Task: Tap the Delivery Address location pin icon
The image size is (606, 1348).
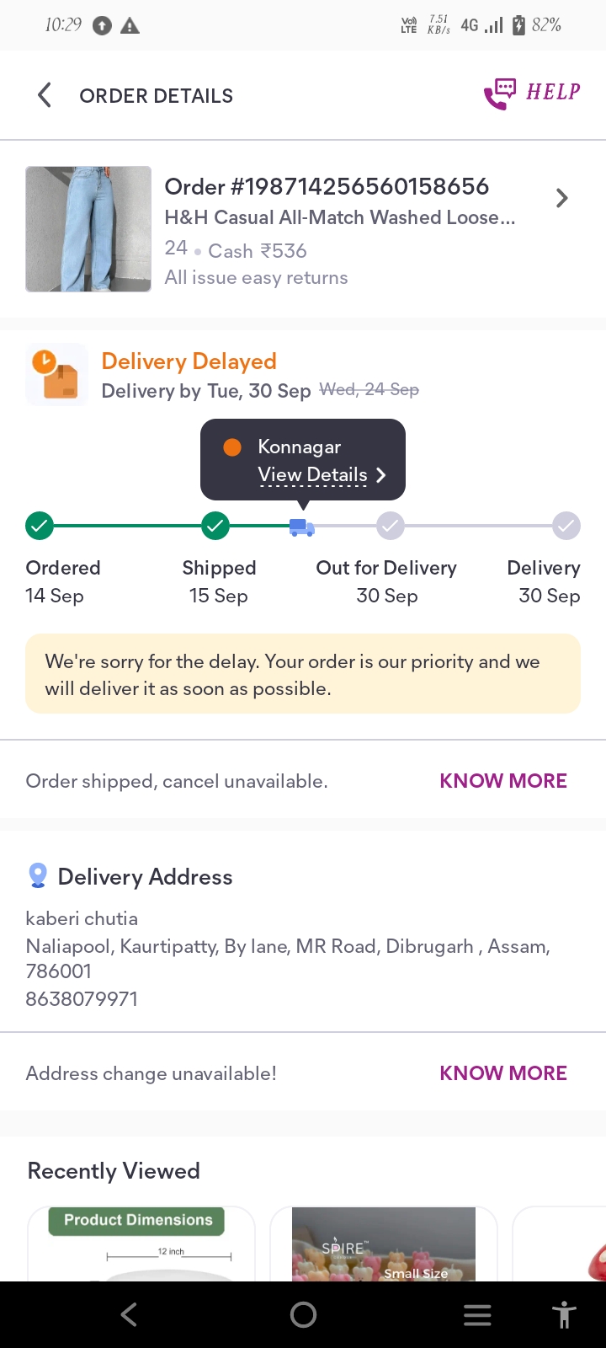Action: click(38, 876)
